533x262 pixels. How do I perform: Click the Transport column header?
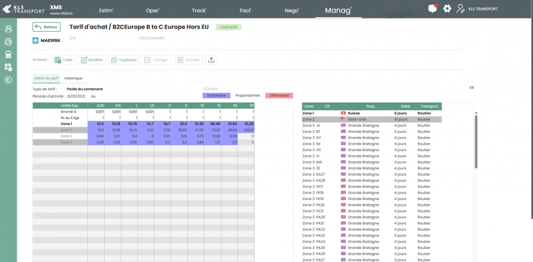click(x=429, y=106)
